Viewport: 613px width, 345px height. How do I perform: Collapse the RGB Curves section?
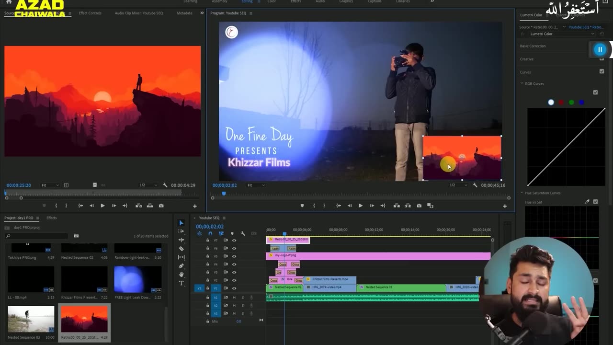click(x=522, y=83)
